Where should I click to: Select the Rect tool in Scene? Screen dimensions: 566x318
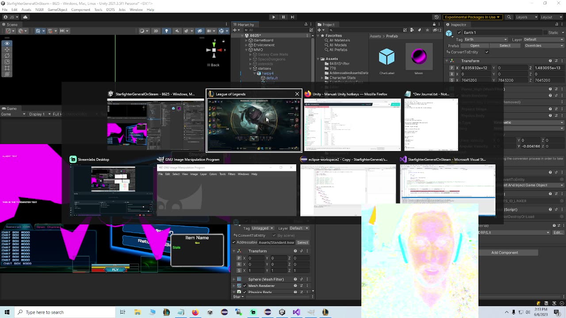point(7,68)
